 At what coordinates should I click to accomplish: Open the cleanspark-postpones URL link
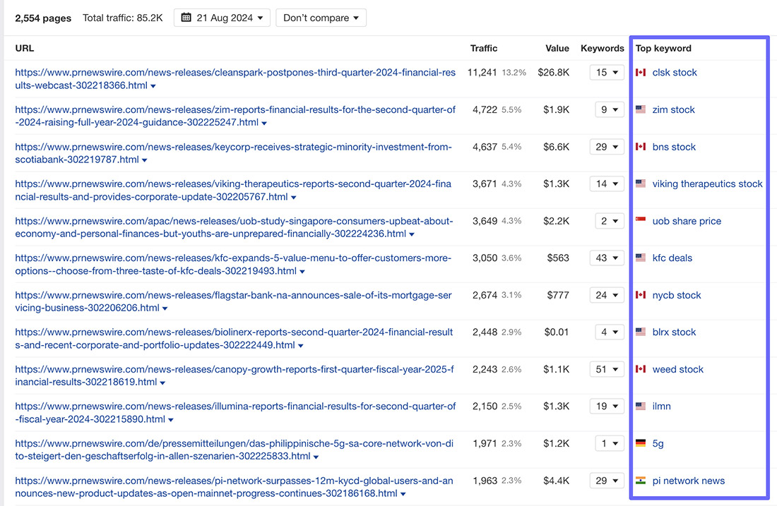point(235,79)
